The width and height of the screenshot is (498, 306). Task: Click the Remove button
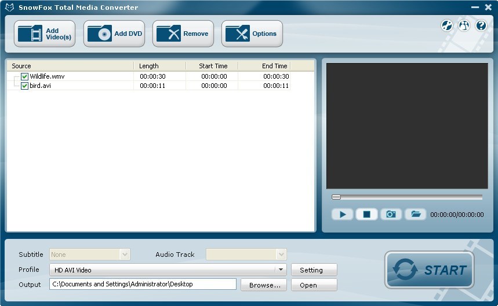[183, 34]
